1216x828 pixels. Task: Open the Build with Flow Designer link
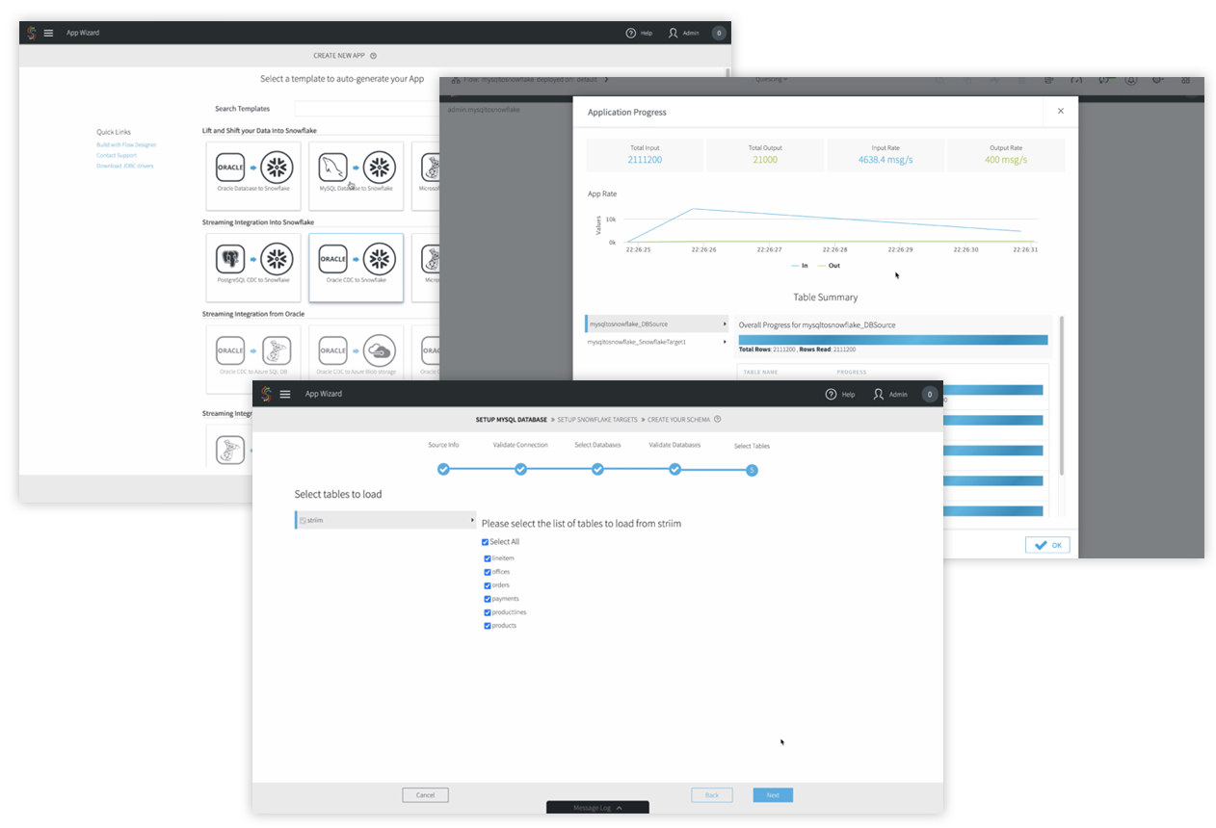pyautogui.click(x=126, y=144)
